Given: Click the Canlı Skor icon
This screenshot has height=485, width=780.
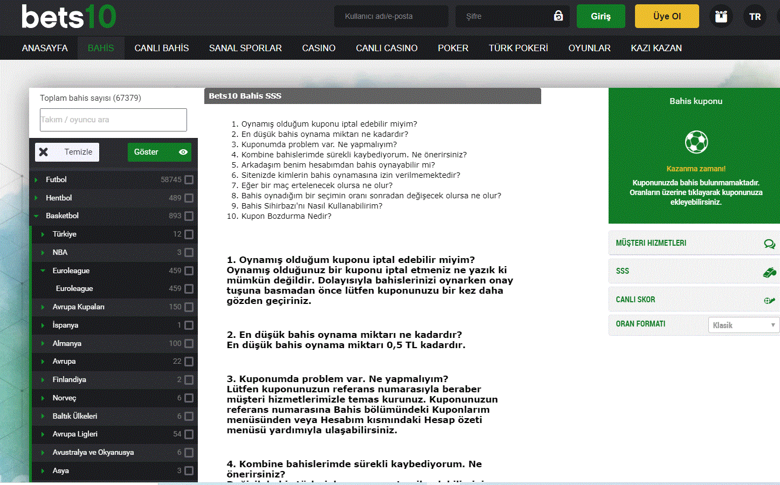Looking at the screenshot, I should pyautogui.click(x=769, y=300).
